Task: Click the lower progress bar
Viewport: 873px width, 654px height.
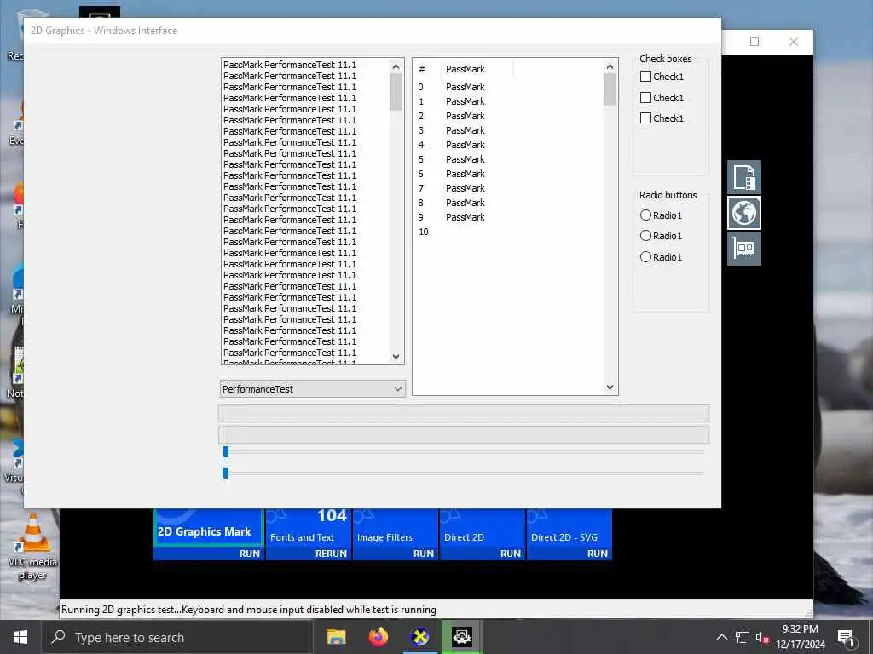Action: 463,435
